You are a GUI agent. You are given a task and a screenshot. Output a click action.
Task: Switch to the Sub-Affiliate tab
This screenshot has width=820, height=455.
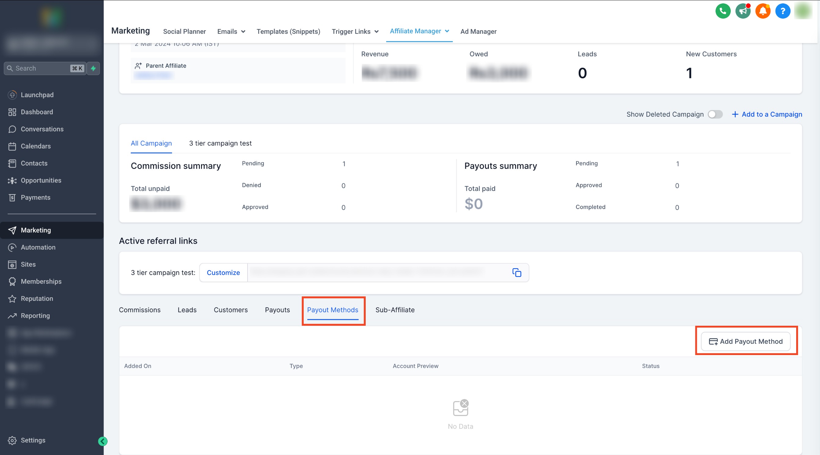tap(395, 310)
